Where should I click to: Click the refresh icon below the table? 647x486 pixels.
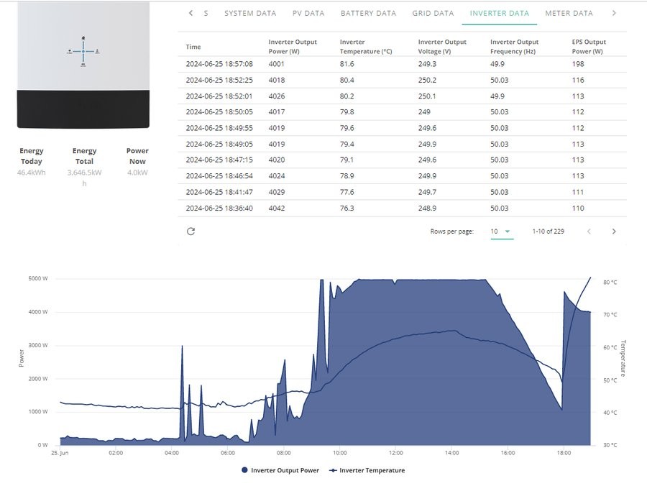tap(191, 231)
